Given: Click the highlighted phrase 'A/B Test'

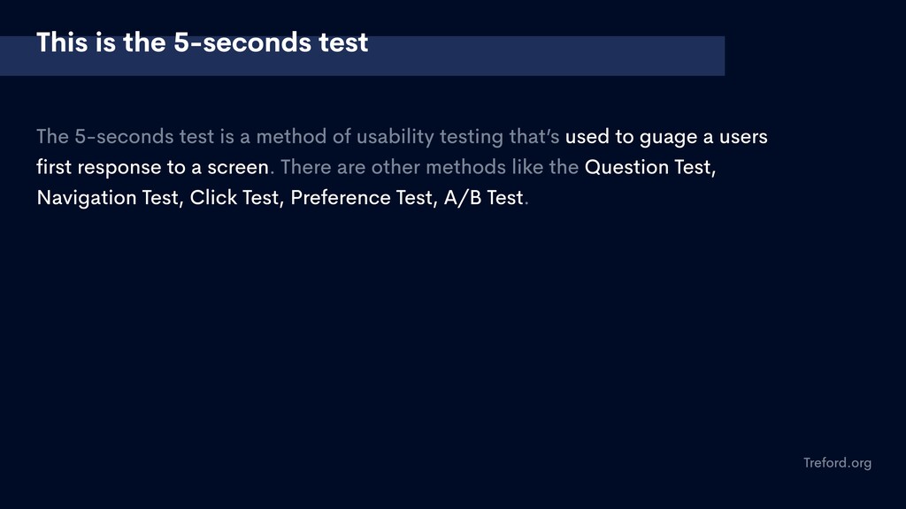Looking at the screenshot, I should [x=483, y=198].
